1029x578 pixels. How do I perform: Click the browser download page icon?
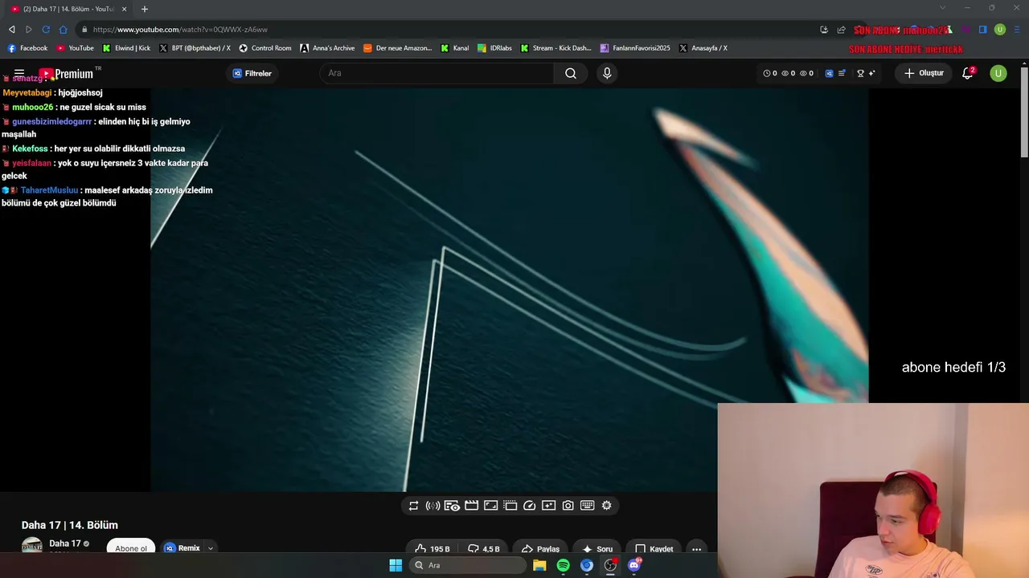click(x=824, y=30)
